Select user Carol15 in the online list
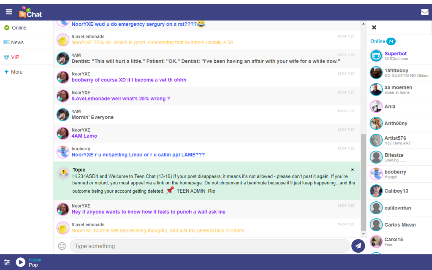The image size is (432, 270). (399, 242)
